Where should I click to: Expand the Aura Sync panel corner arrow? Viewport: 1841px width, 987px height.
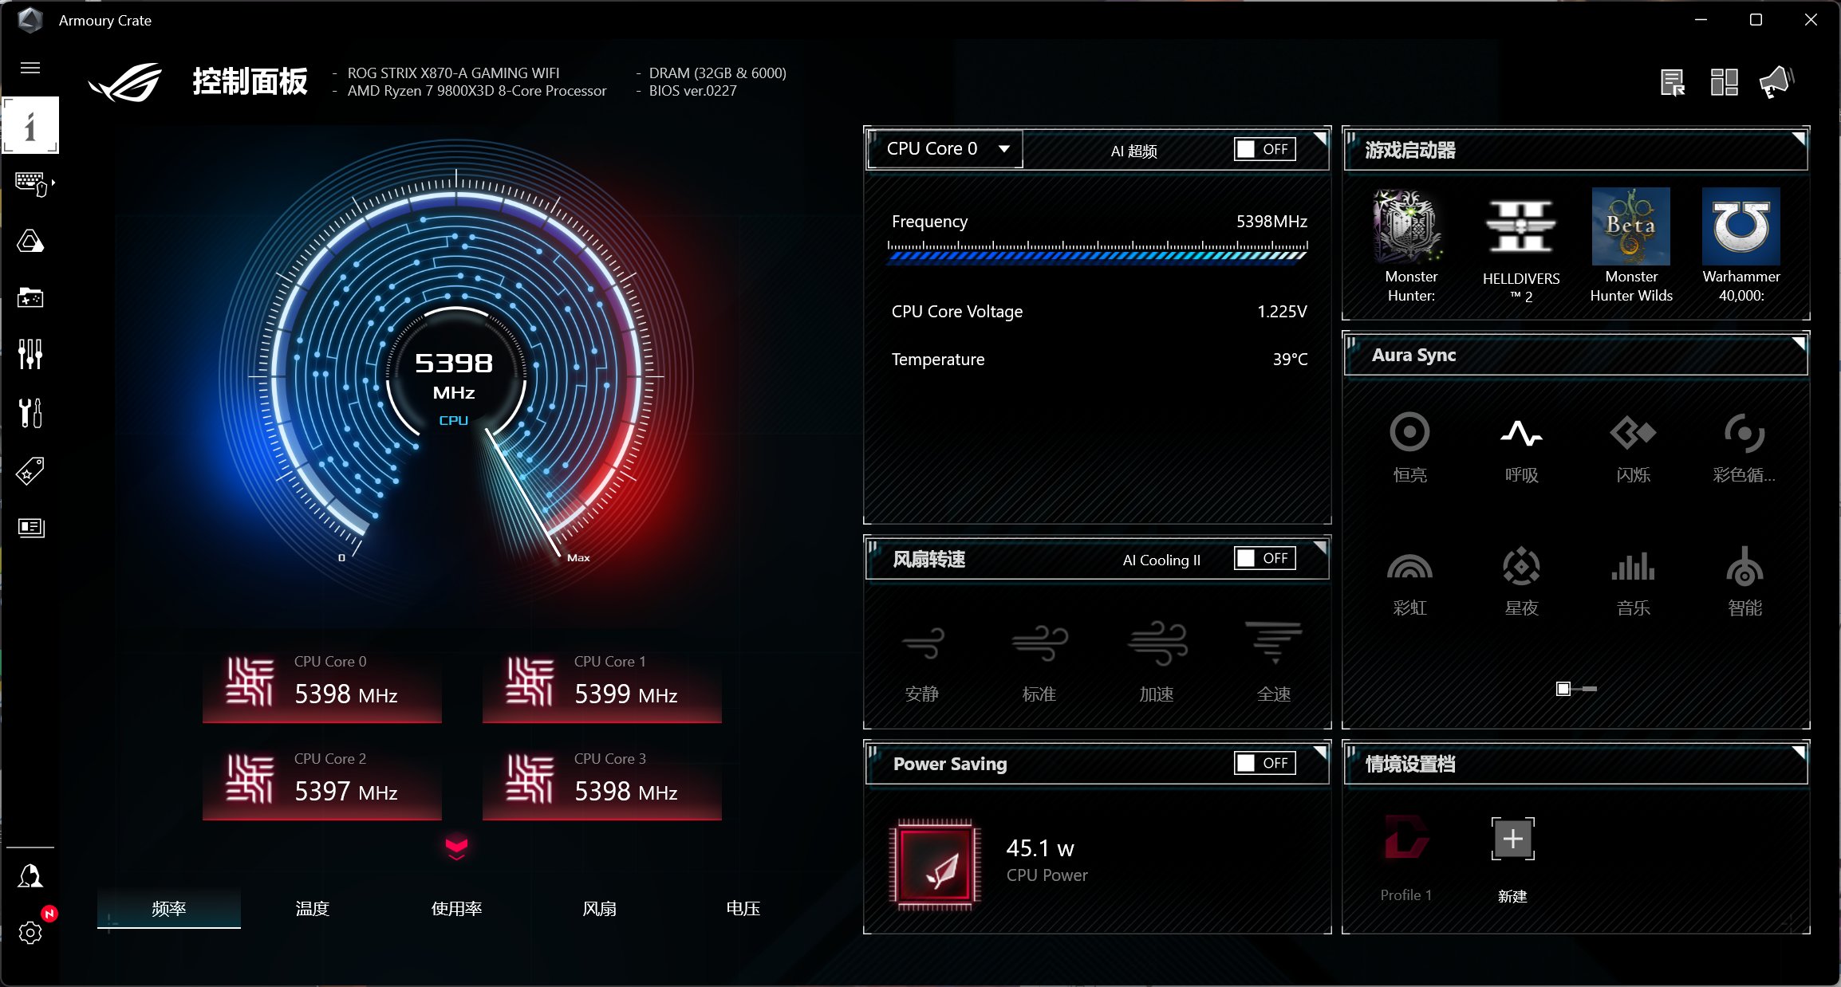point(1799,343)
